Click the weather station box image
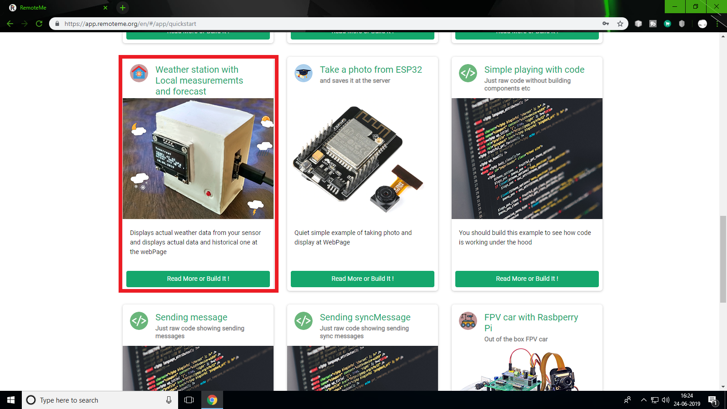Image resolution: width=727 pixels, height=409 pixels. (x=198, y=159)
